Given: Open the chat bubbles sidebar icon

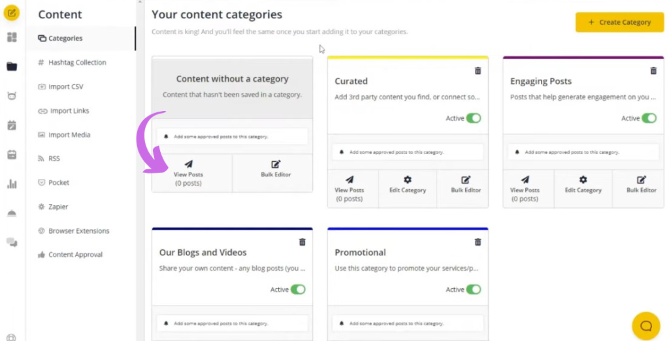Looking at the screenshot, I should coord(12,242).
